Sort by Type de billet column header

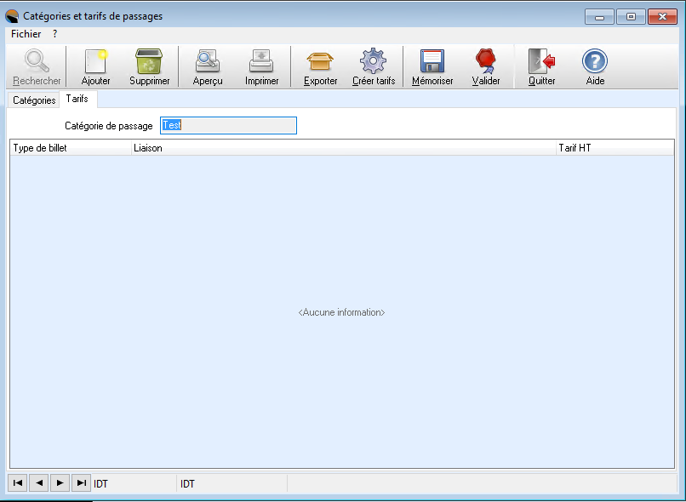tap(70, 148)
